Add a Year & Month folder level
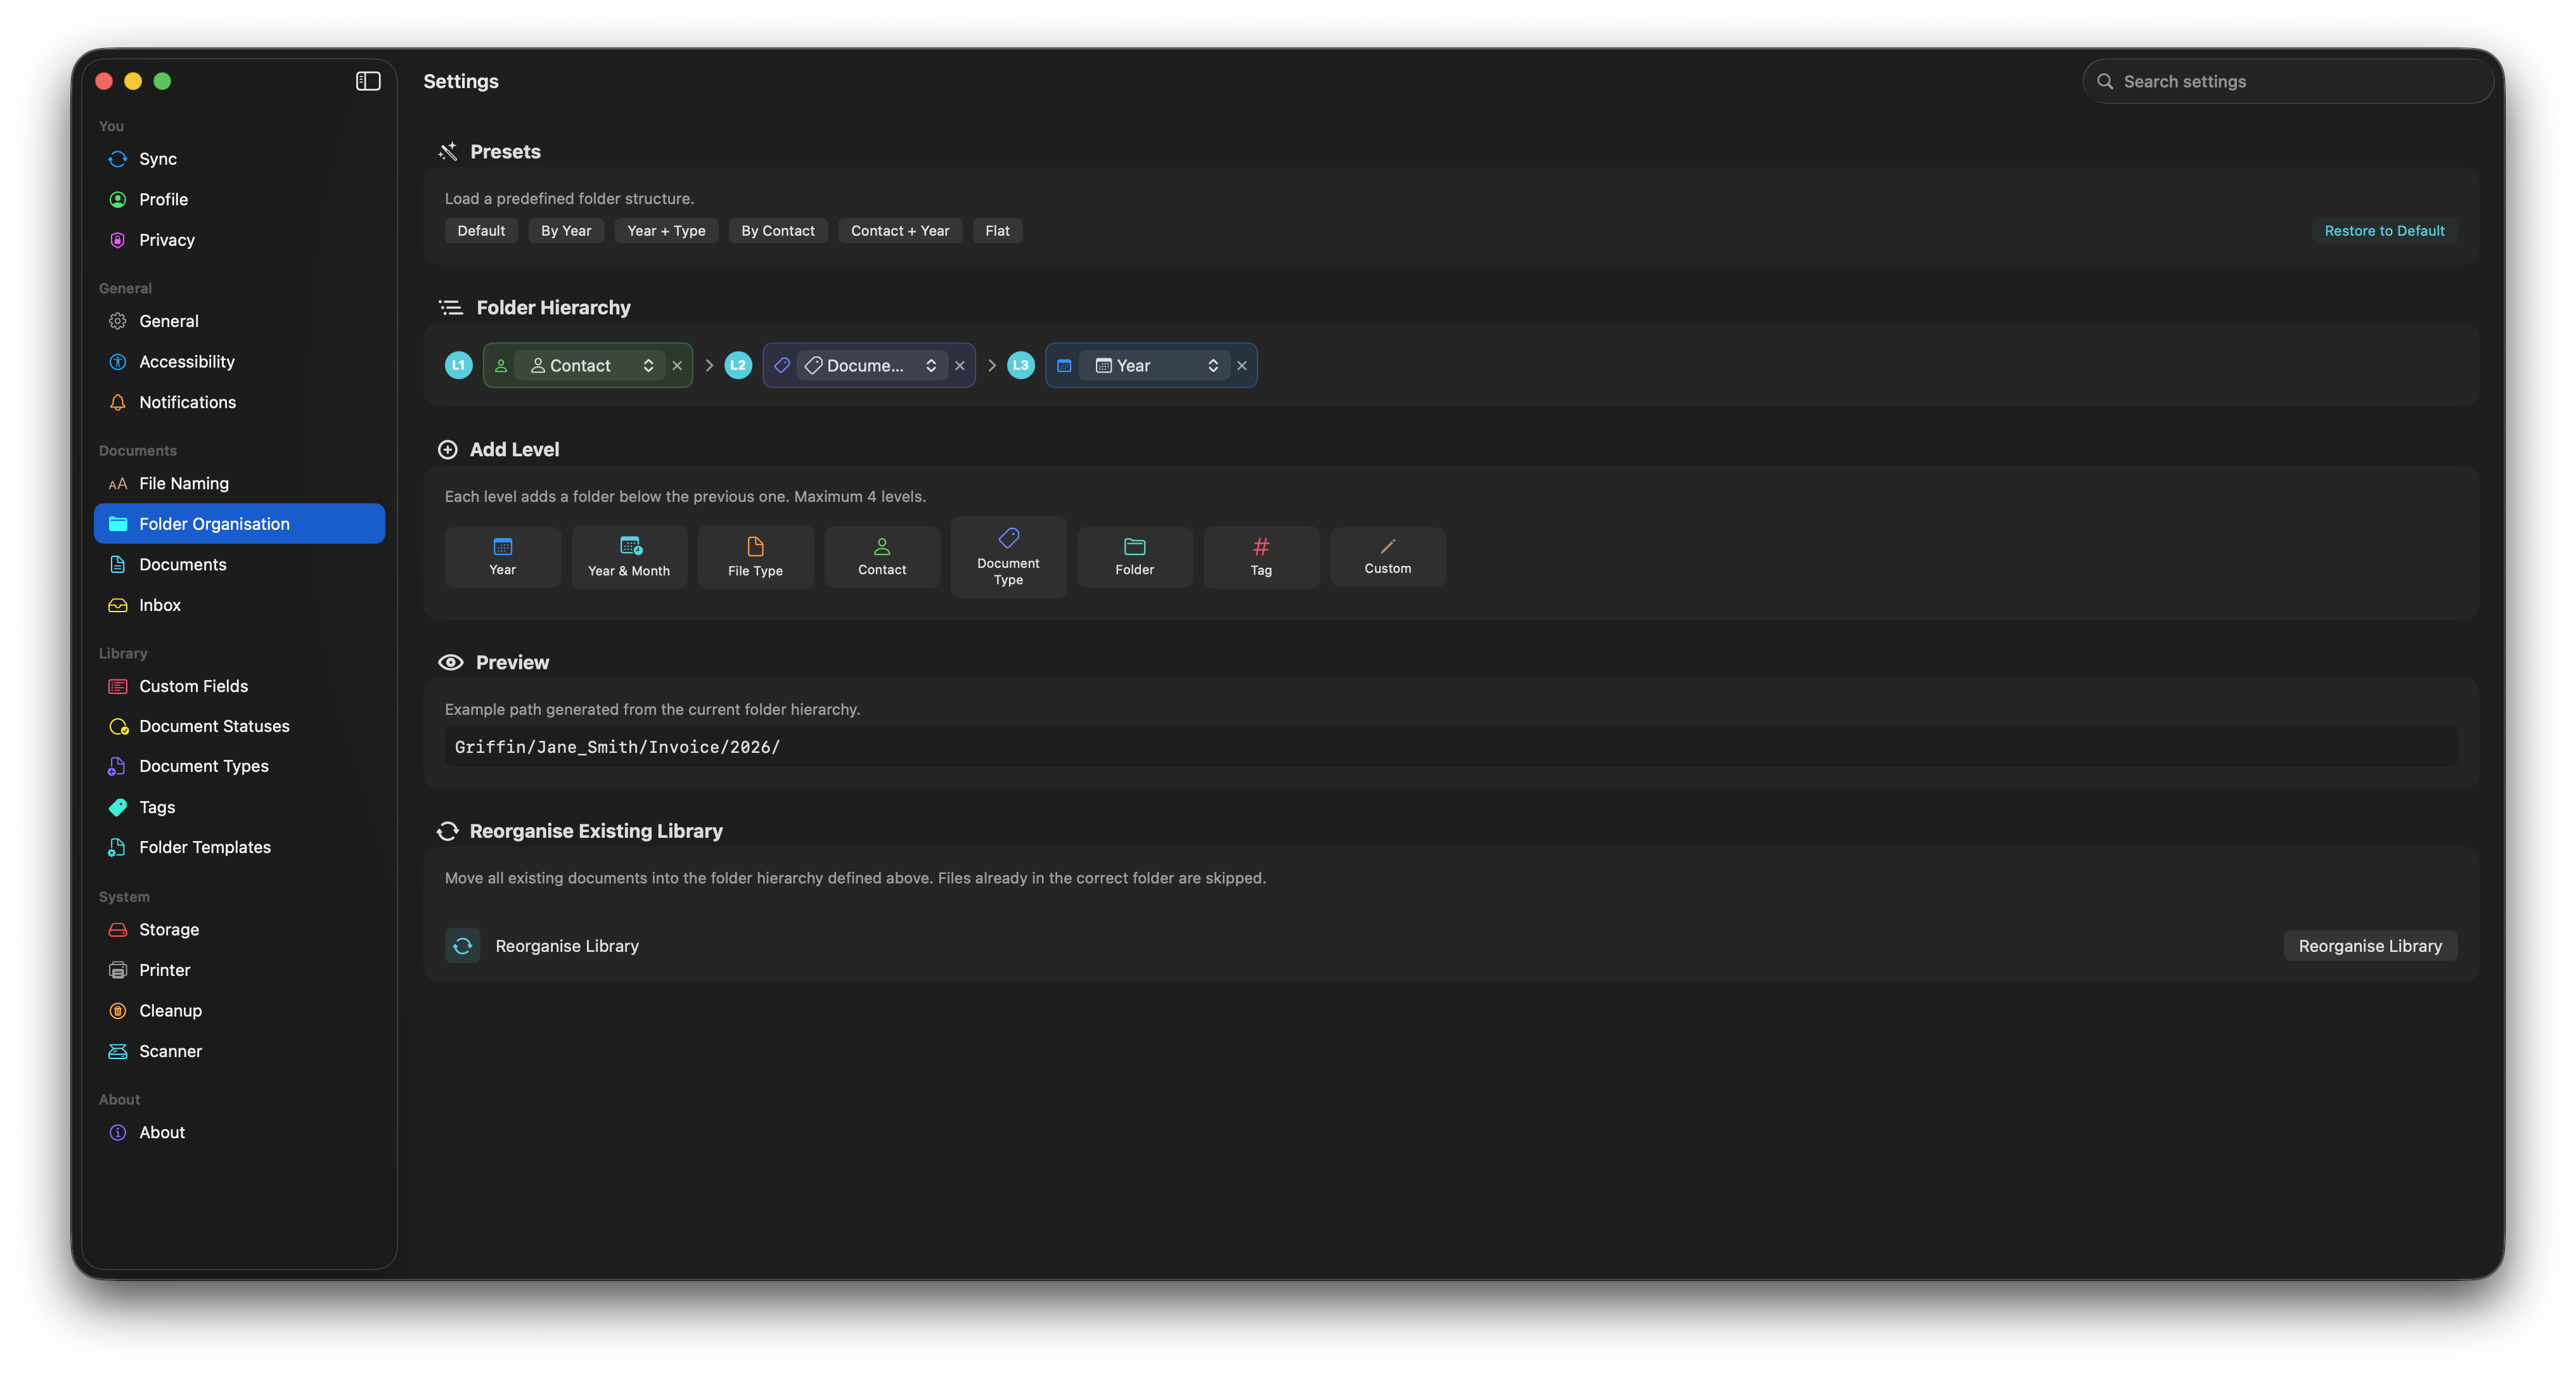The height and width of the screenshot is (1374, 2576). click(x=629, y=556)
